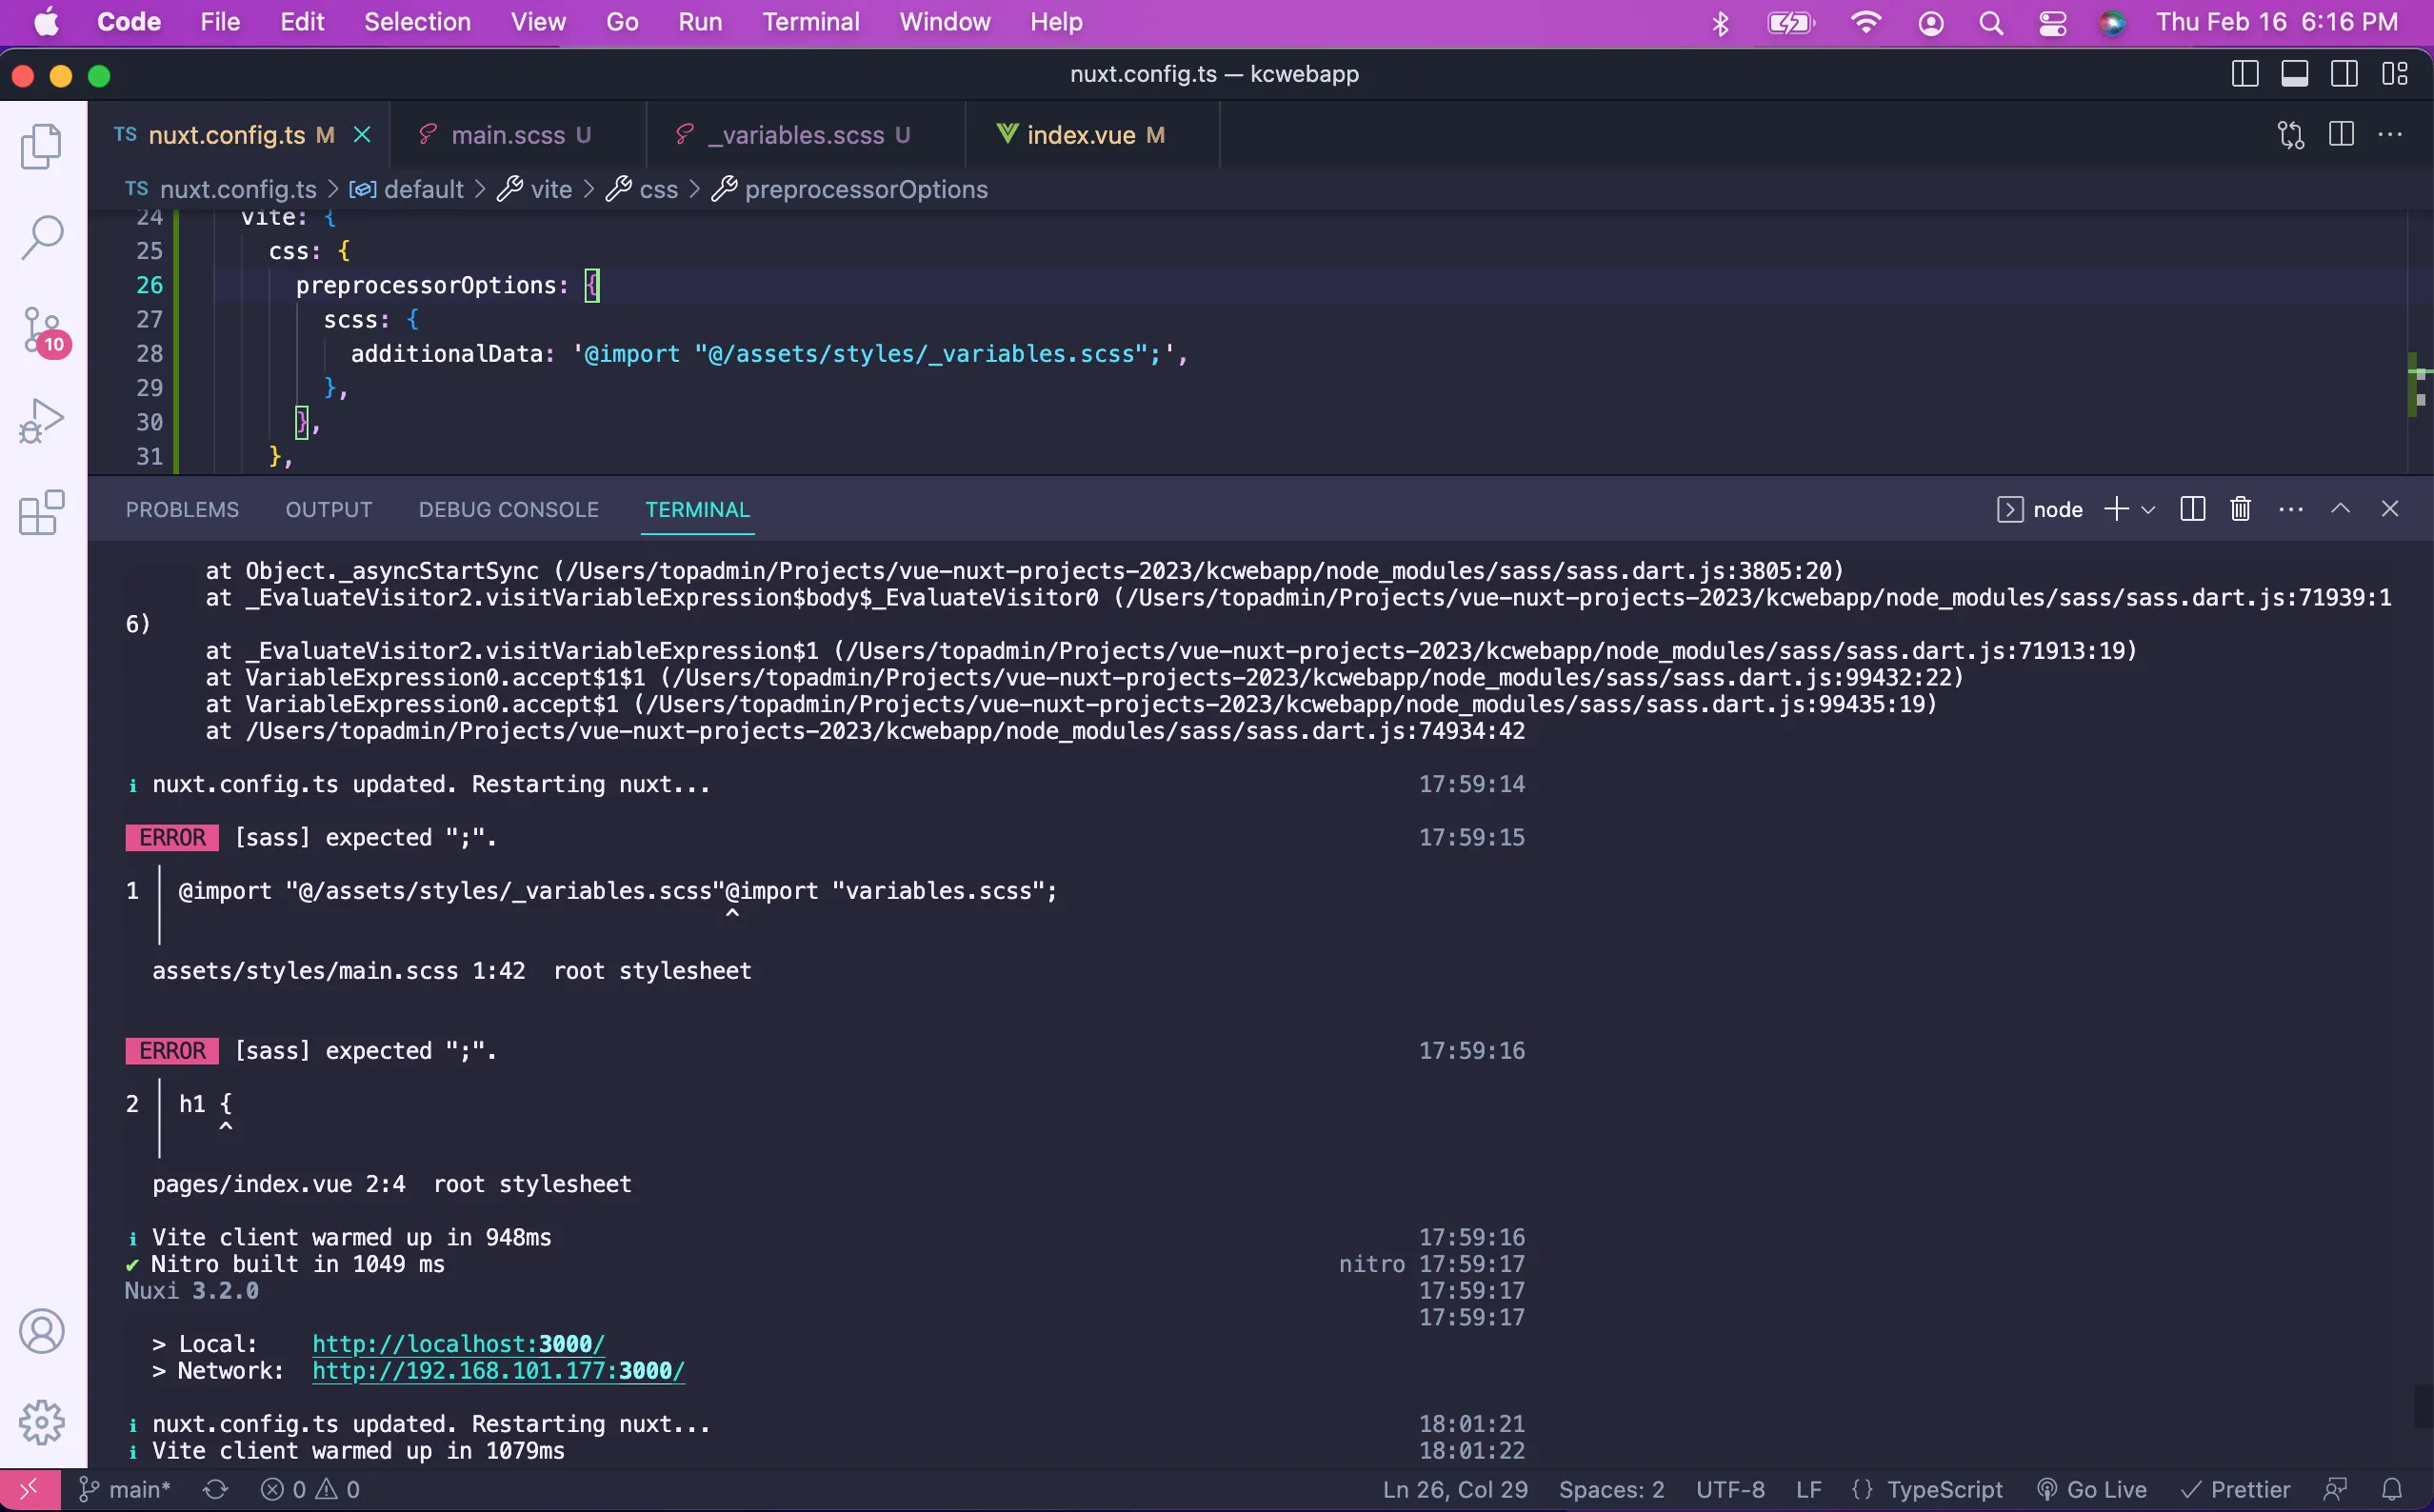Click the Open Changes icon in editor toolbar
2434x1512 pixels.
point(2290,135)
